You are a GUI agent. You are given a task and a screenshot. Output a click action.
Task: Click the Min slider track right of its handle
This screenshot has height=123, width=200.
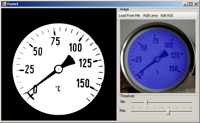point(171,103)
